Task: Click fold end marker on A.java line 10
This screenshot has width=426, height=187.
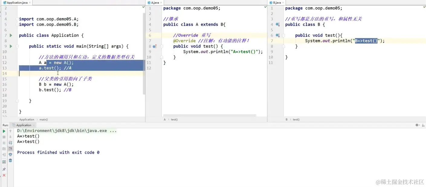Action: click(x=162, y=57)
